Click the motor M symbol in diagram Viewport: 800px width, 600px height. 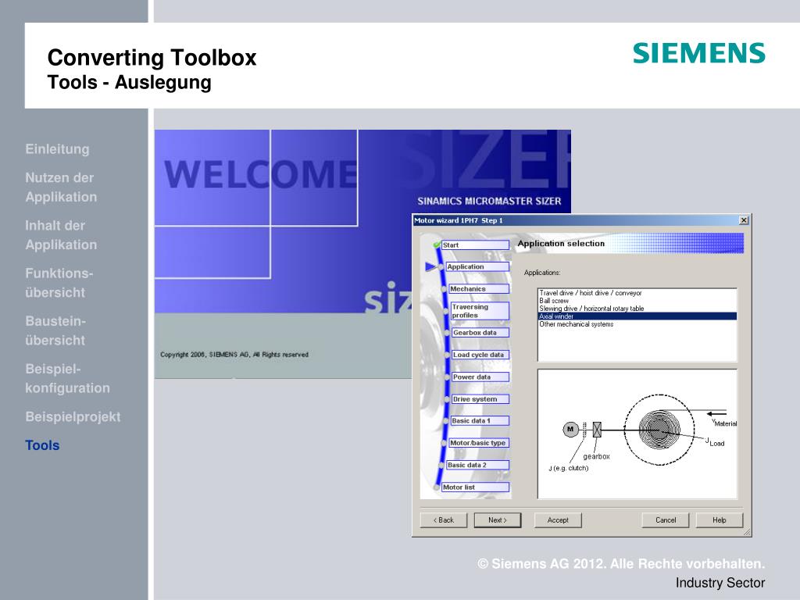tap(570, 430)
